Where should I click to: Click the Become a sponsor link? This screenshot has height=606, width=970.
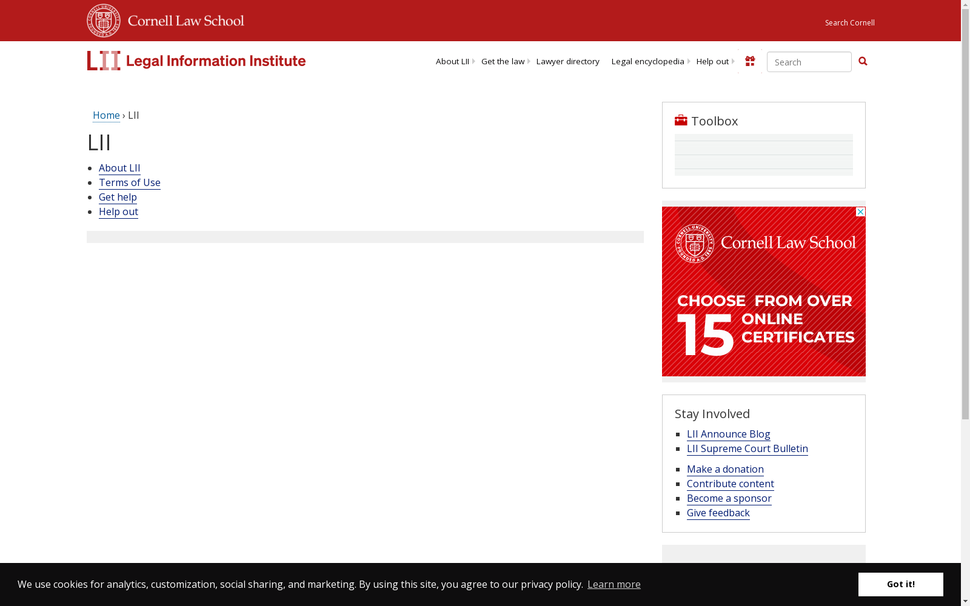[x=729, y=498]
